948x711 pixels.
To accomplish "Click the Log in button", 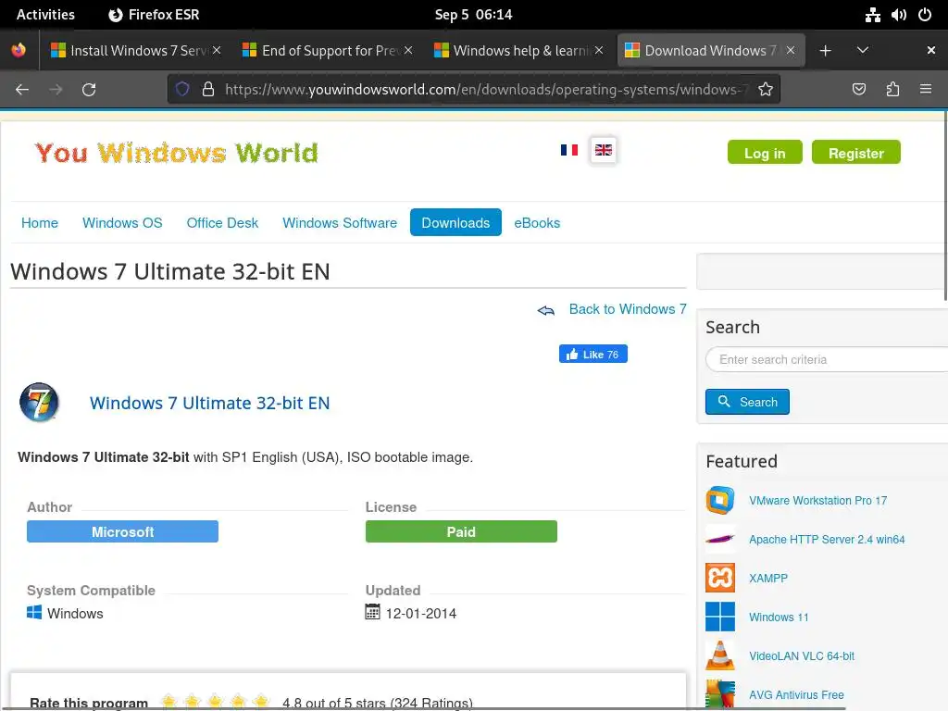I will pos(765,153).
